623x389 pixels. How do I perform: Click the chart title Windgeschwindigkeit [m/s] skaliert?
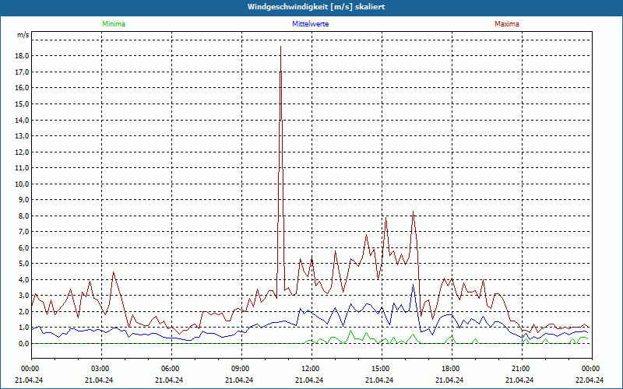point(316,7)
